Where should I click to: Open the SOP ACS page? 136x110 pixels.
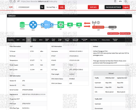click(x=93, y=7)
